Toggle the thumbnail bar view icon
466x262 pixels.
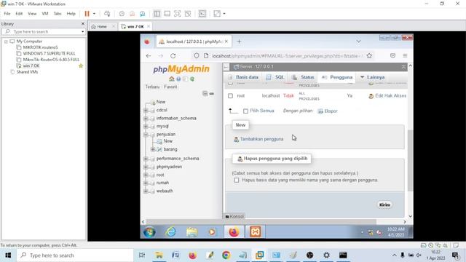167,14
